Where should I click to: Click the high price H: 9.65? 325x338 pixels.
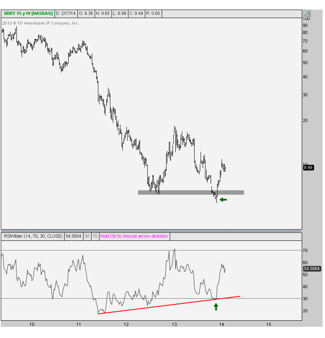[x=103, y=13]
